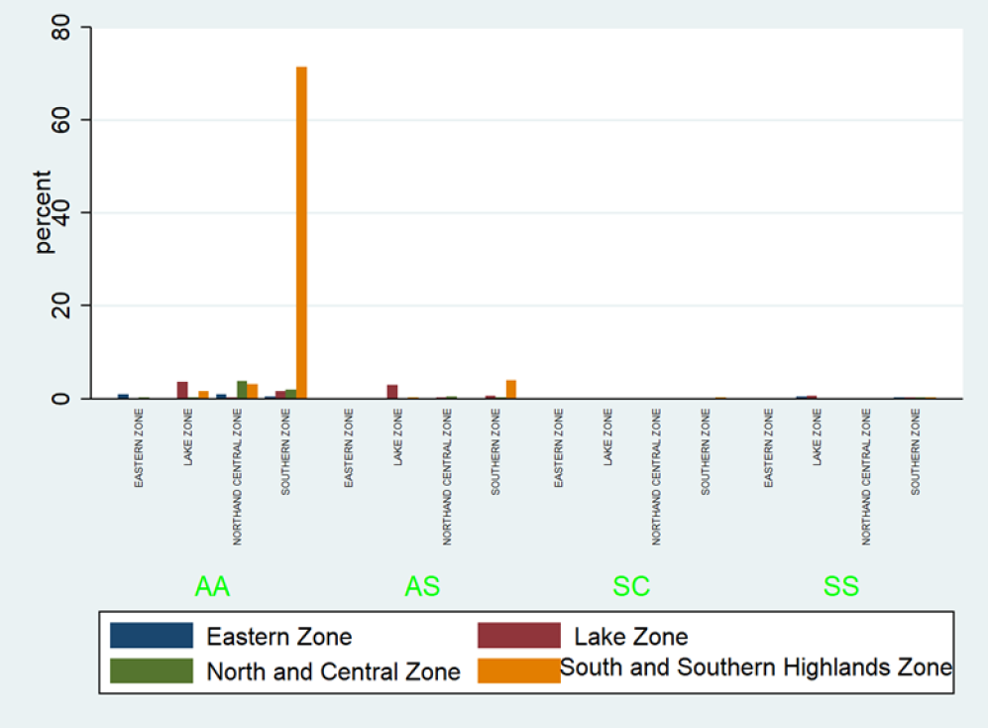Screen dimensions: 988x728
Task: Click the red Lake Zone bar in the AA group
Action: click(x=182, y=390)
